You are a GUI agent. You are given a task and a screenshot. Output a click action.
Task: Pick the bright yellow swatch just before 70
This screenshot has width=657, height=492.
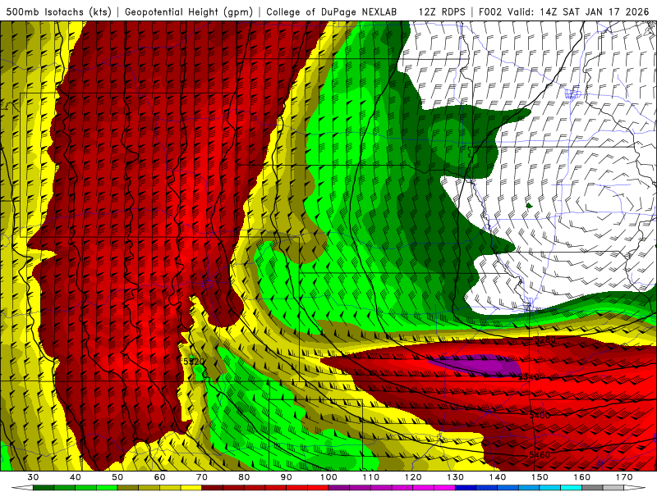(191, 488)
